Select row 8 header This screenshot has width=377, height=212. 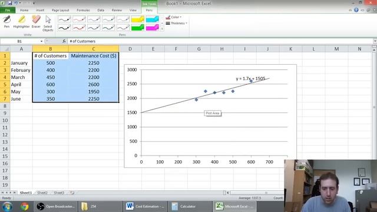tap(5, 106)
